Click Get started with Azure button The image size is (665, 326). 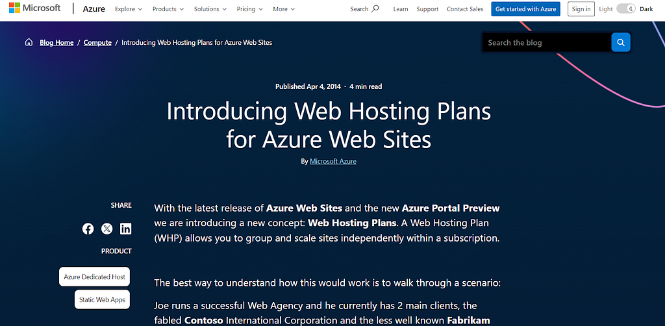(525, 9)
